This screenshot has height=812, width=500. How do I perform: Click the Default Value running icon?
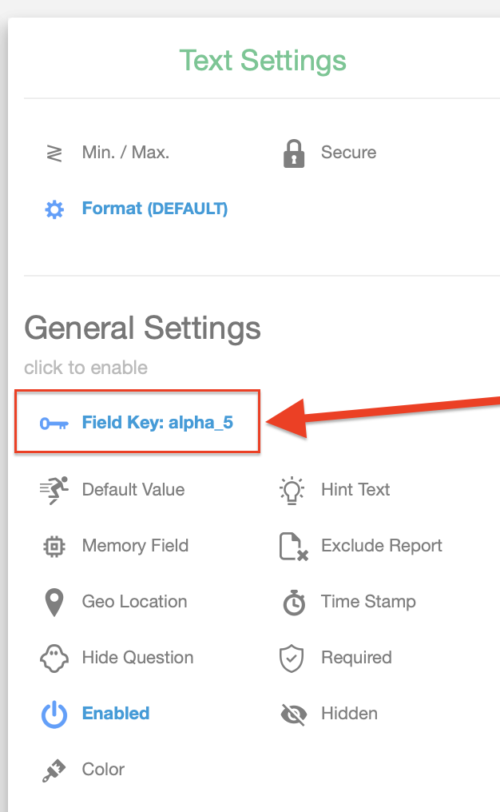(x=54, y=490)
